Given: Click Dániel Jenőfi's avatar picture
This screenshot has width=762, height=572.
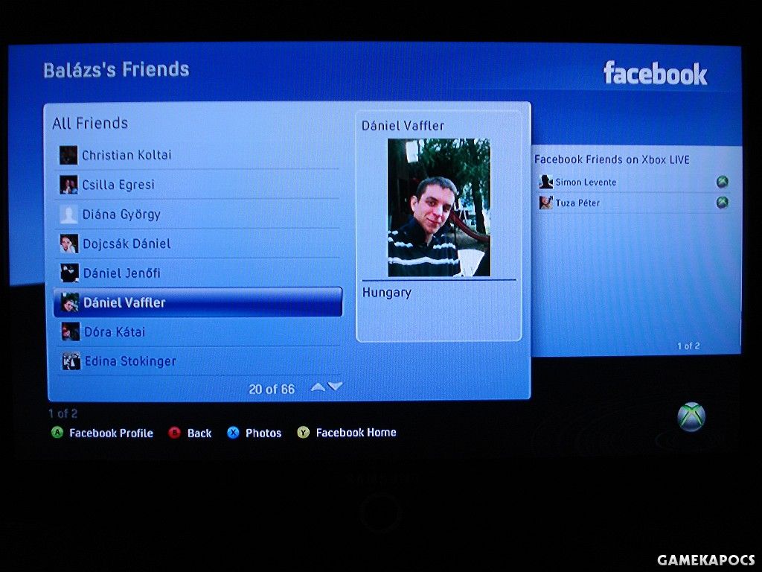Looking at the screenshot, I should pos(69,273).
